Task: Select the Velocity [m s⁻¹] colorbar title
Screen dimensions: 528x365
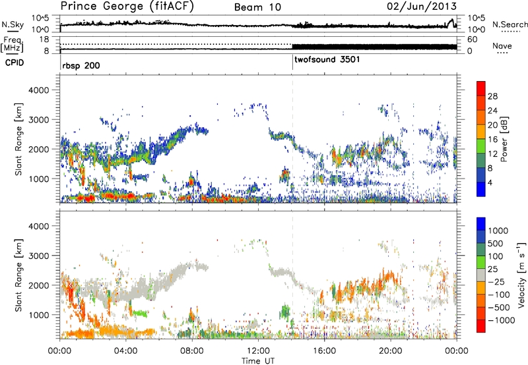Action: pos(521,275)
